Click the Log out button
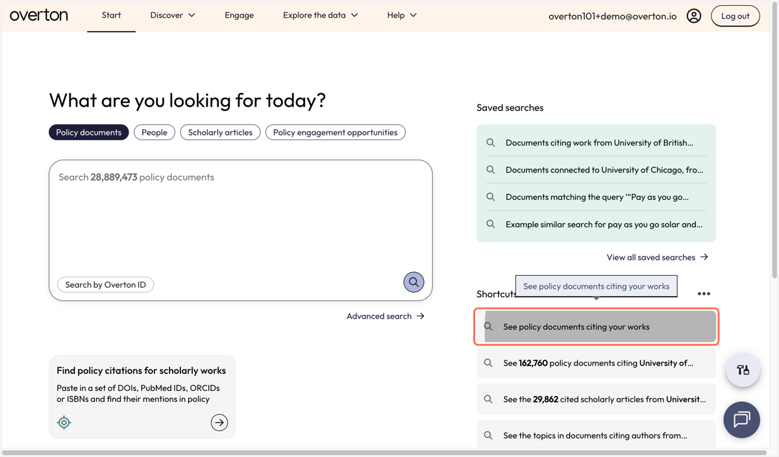 736,16
